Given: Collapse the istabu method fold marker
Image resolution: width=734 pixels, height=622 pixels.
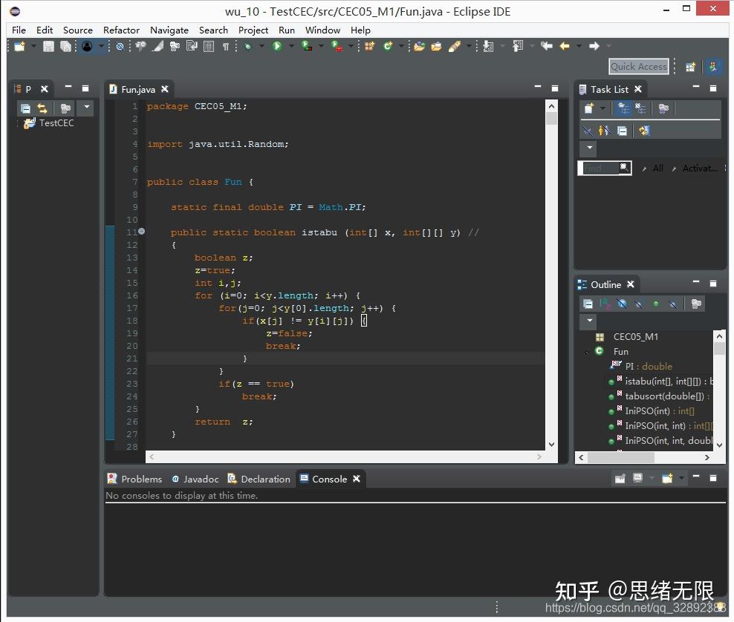Looking at the screenshot, I should coord(141,231).
